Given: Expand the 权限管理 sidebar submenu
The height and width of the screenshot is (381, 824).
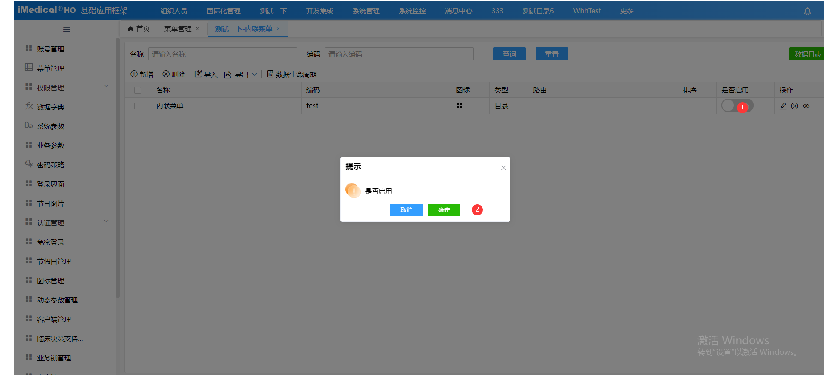Looking at the screenshot, I should click(x=106, y=86).
